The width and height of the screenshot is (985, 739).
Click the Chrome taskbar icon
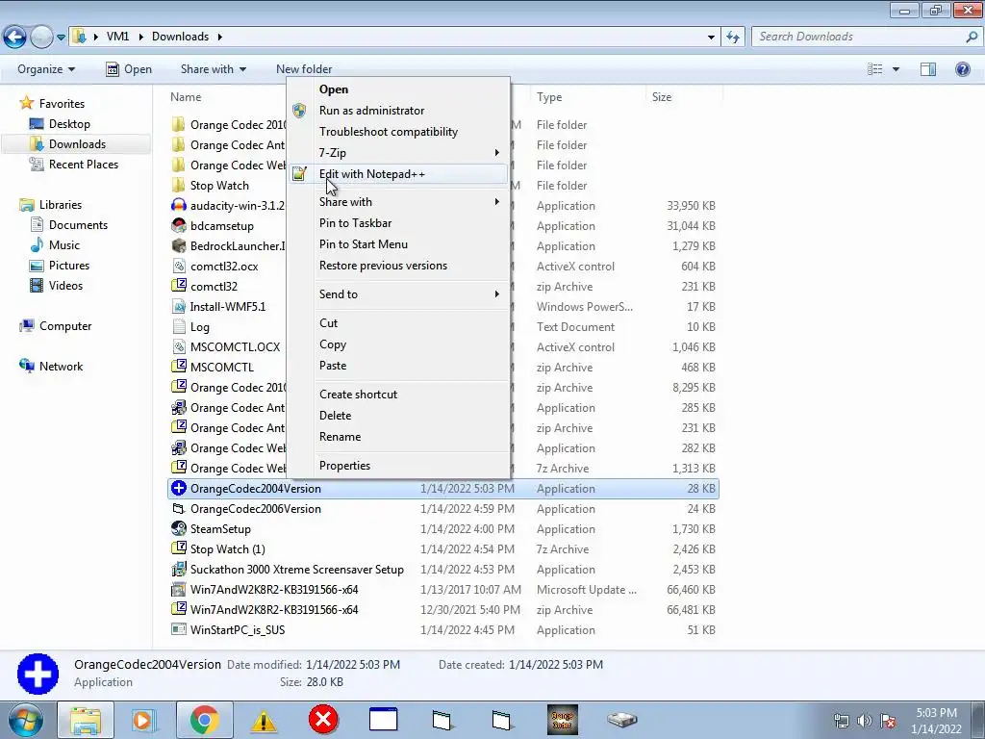coord(204,720)
